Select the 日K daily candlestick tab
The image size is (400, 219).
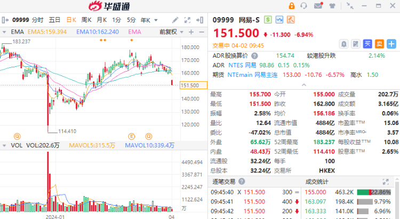tap(71, 20)
